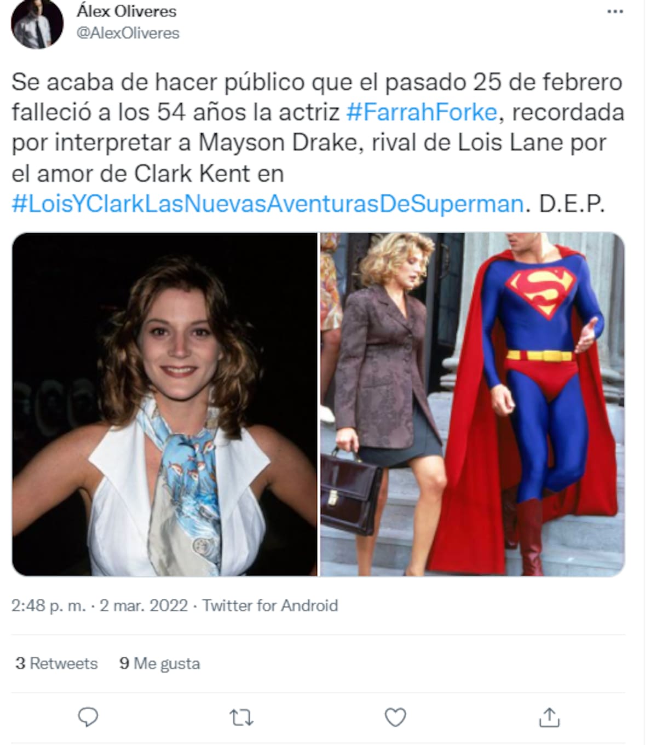Open the tweet timestamp 2:48 p. m.
This screenshot has height=745, width=657.
[49, 605]
